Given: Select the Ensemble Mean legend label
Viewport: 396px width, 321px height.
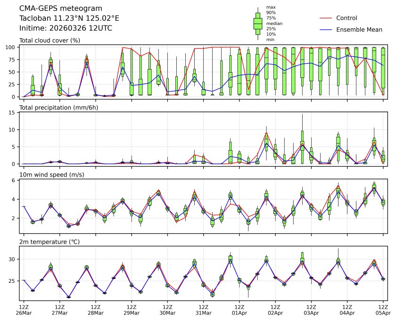Looking at the screenshot, I should (359, 30).
